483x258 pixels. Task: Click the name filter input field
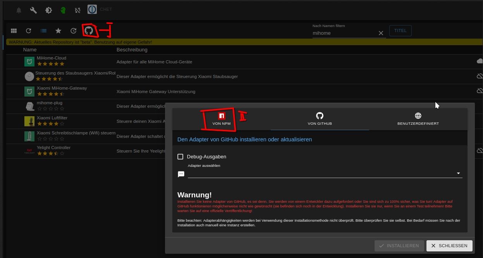pos(344,33)
